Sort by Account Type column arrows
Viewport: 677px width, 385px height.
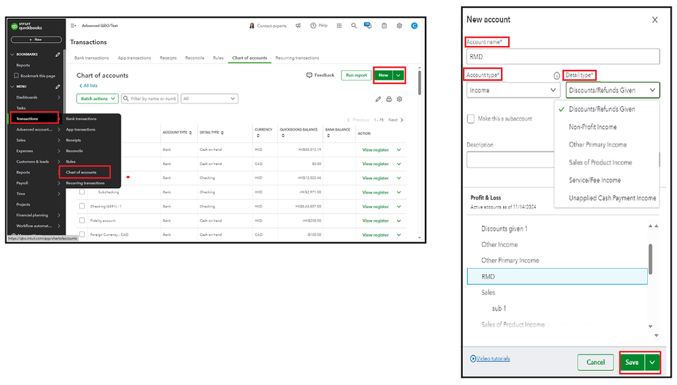click(190, 133)
